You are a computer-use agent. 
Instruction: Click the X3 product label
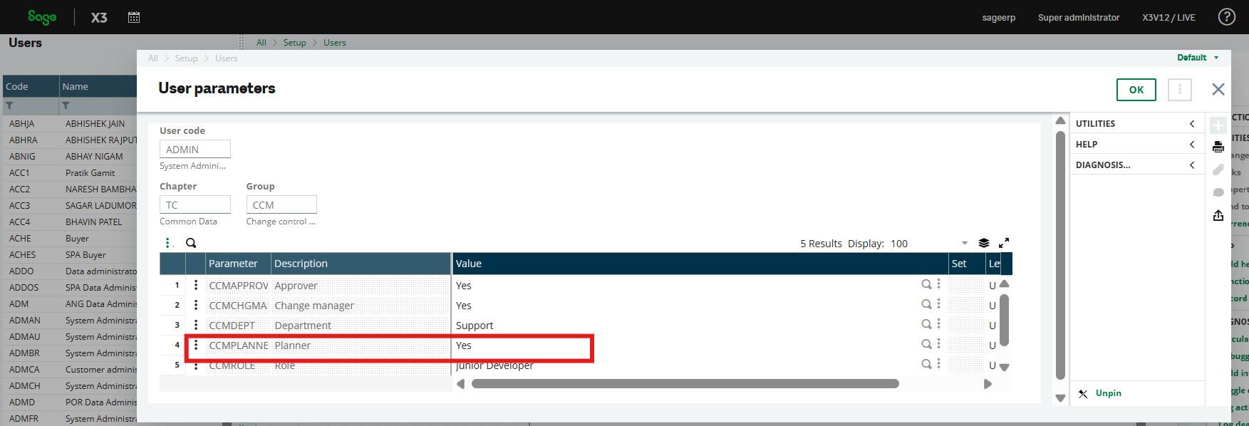[99, 18]
